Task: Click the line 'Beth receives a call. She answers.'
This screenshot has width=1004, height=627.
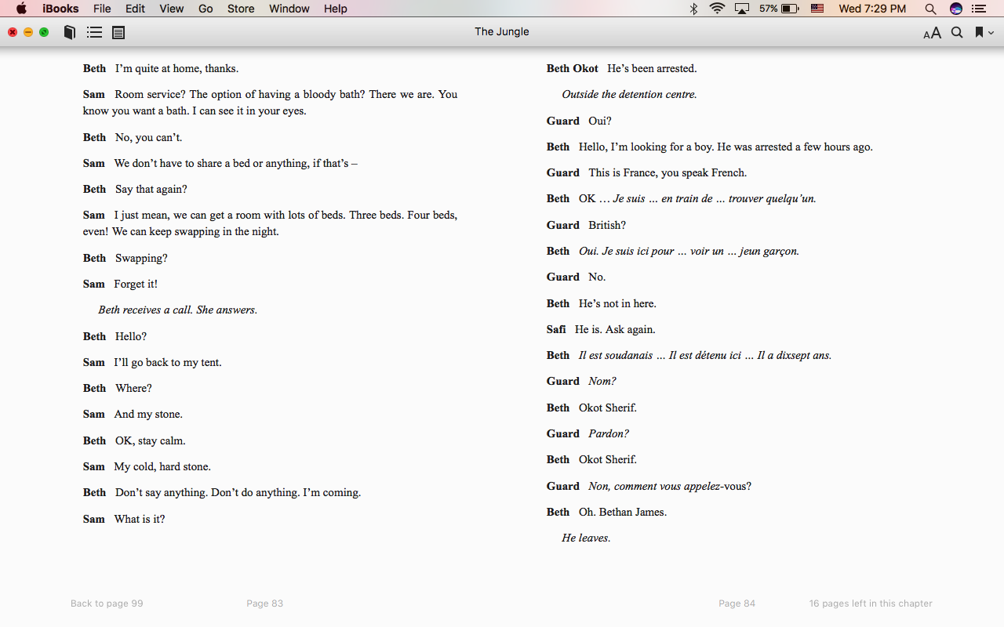Action: click(x=177, y=310)
